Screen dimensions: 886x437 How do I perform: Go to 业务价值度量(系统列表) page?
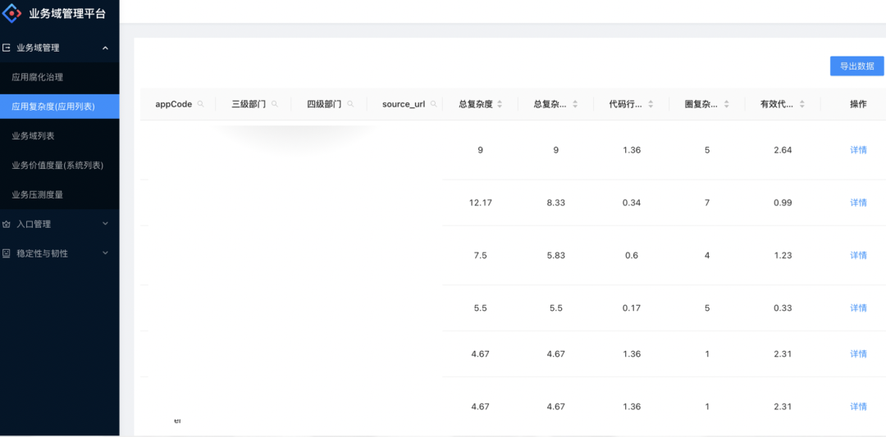click(57, 166)
